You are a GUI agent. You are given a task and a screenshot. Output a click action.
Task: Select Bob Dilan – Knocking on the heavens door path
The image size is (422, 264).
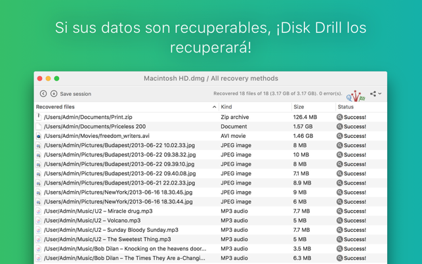[x=125, y=249]
